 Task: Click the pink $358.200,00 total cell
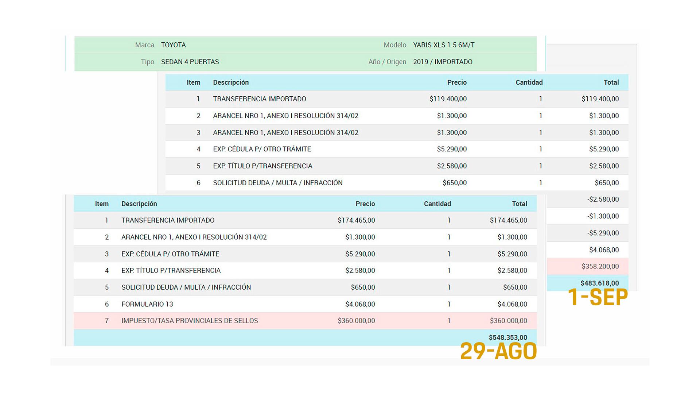tap(600, 266)
